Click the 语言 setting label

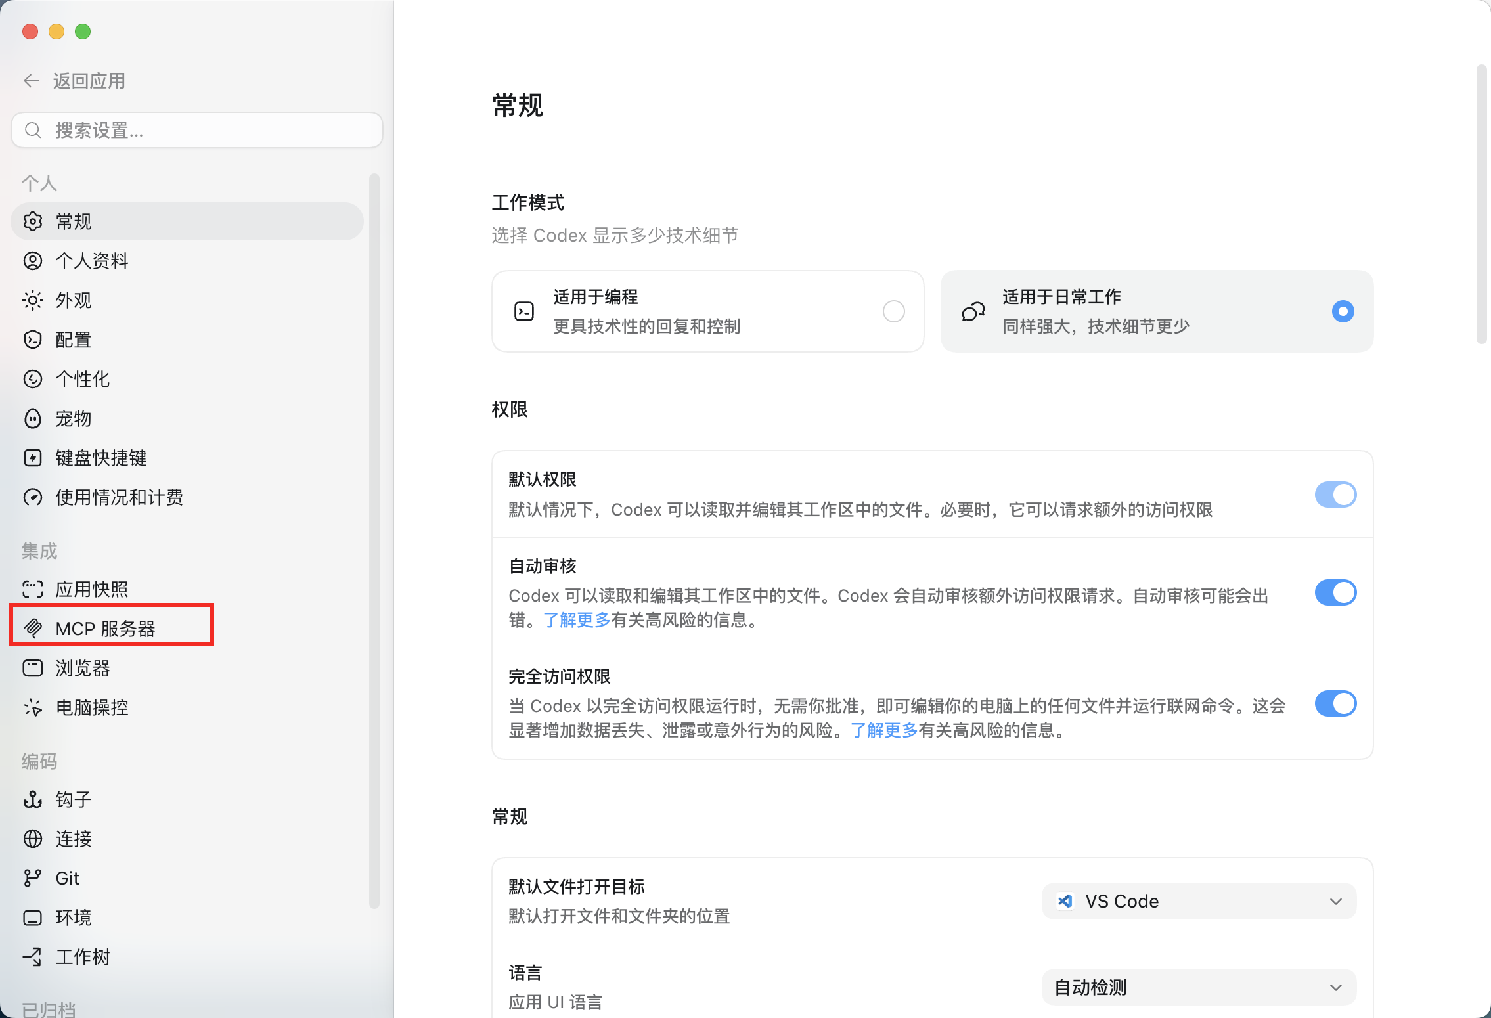tap(525, 973)
